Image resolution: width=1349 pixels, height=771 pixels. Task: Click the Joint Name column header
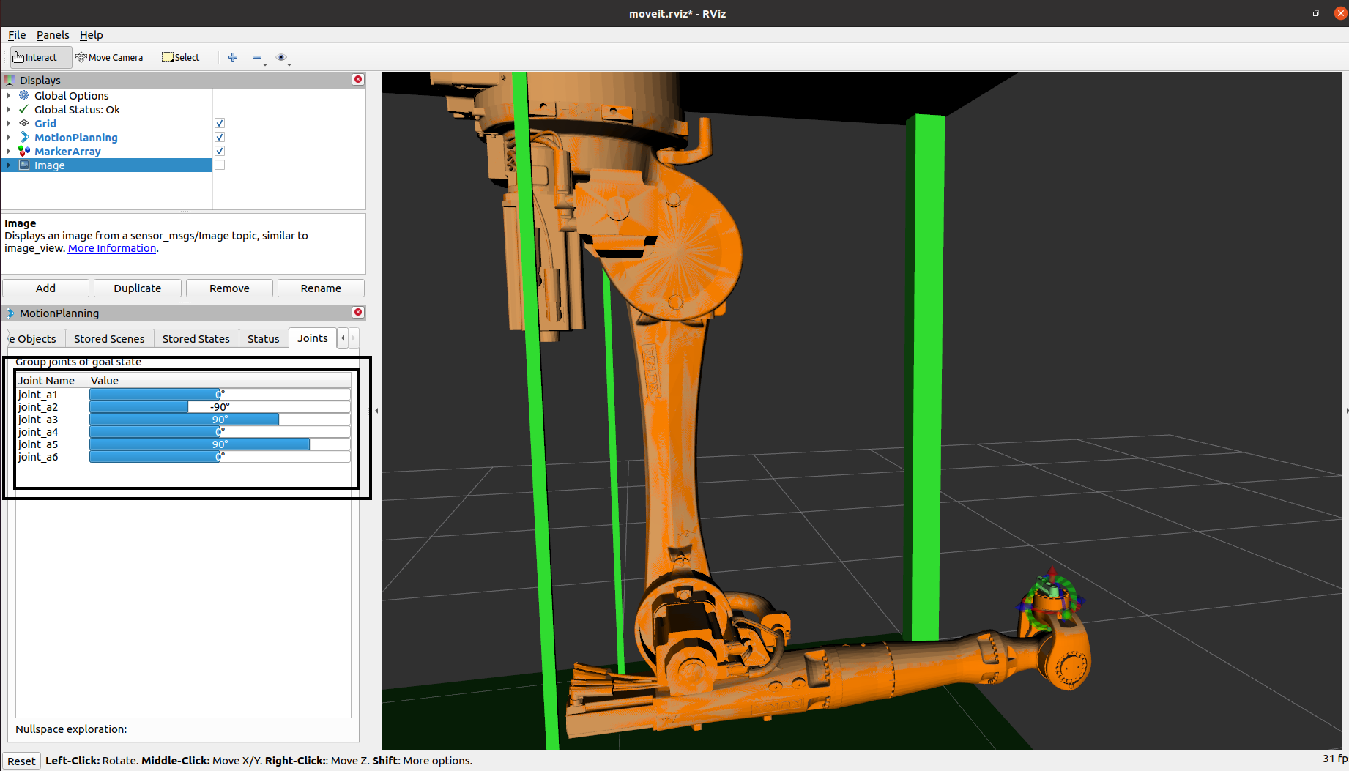(52, 380)
